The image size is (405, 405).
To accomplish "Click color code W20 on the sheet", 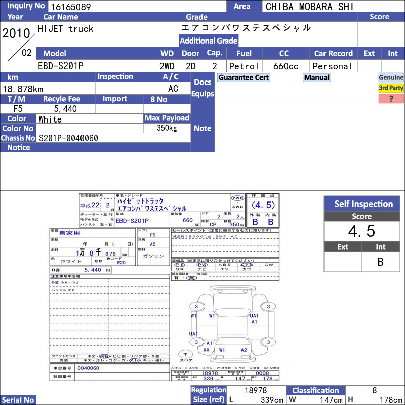I will [x=121, y=263].
